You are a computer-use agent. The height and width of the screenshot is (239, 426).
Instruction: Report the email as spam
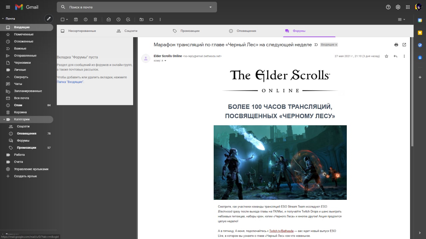coord(86,20)
